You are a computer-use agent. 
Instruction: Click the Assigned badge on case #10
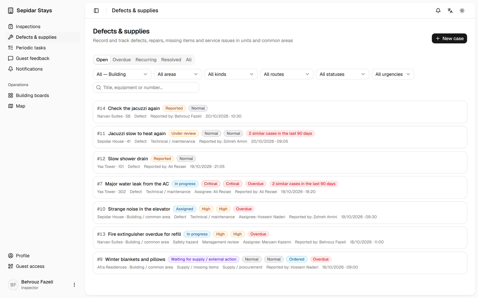(x=184, y=209)
